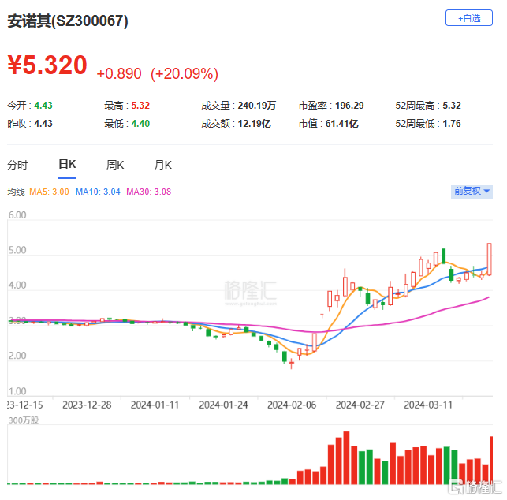Click the 2024-03-11 date axis label
Image resolution: width=507 pixels, height=500 pixels.
tap(428, 405)
